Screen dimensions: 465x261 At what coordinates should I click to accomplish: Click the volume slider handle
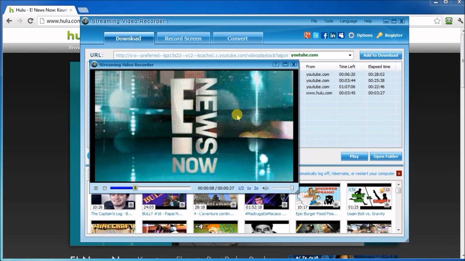pyautogui.click(x=292, y=188)
